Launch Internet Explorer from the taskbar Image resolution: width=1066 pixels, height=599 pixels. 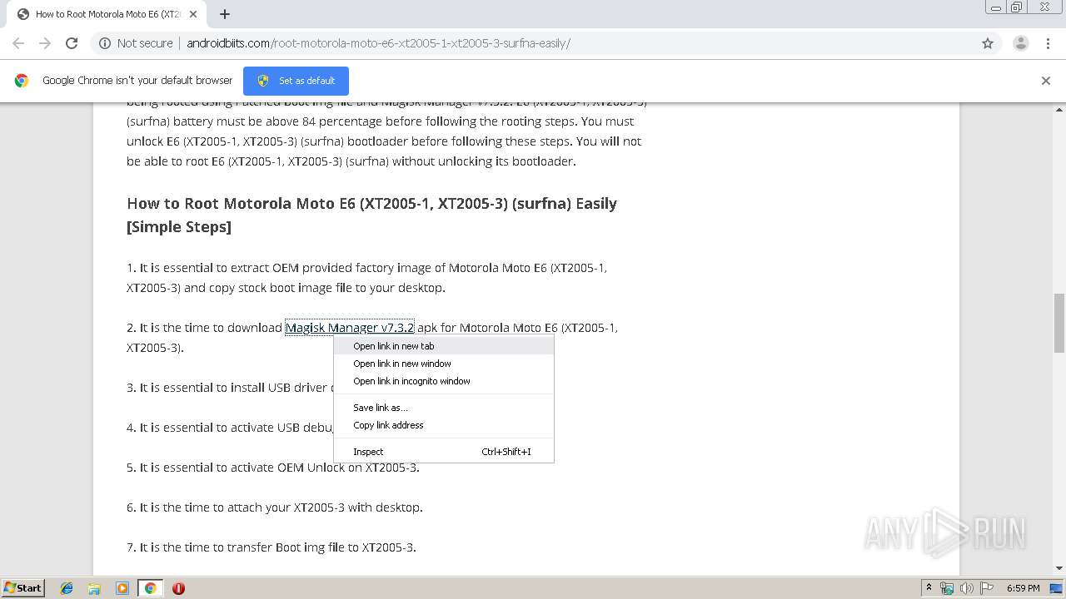tap(67, 588)
